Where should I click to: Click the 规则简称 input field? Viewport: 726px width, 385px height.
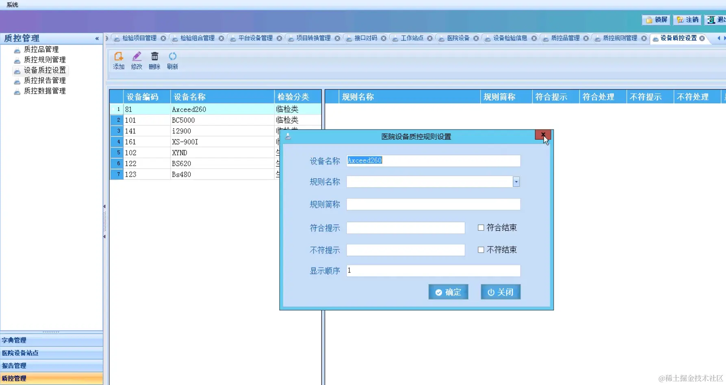433,204
